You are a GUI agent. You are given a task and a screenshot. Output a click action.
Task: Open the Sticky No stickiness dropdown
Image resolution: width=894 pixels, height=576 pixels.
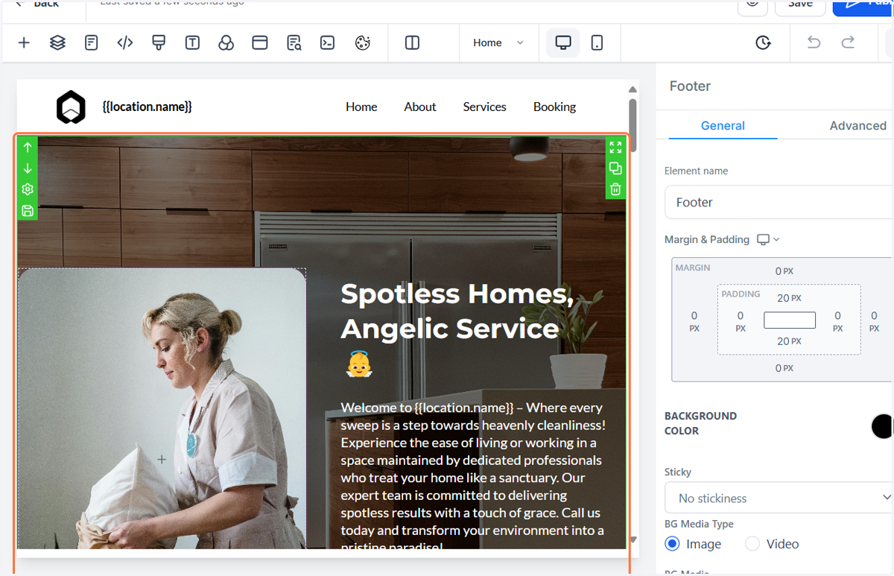point(779,498)
